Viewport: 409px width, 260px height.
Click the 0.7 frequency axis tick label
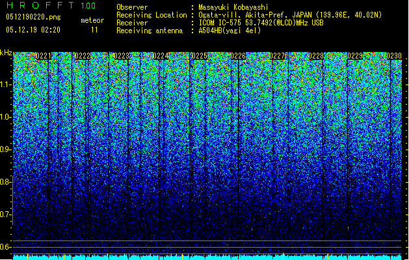[5, 214]
